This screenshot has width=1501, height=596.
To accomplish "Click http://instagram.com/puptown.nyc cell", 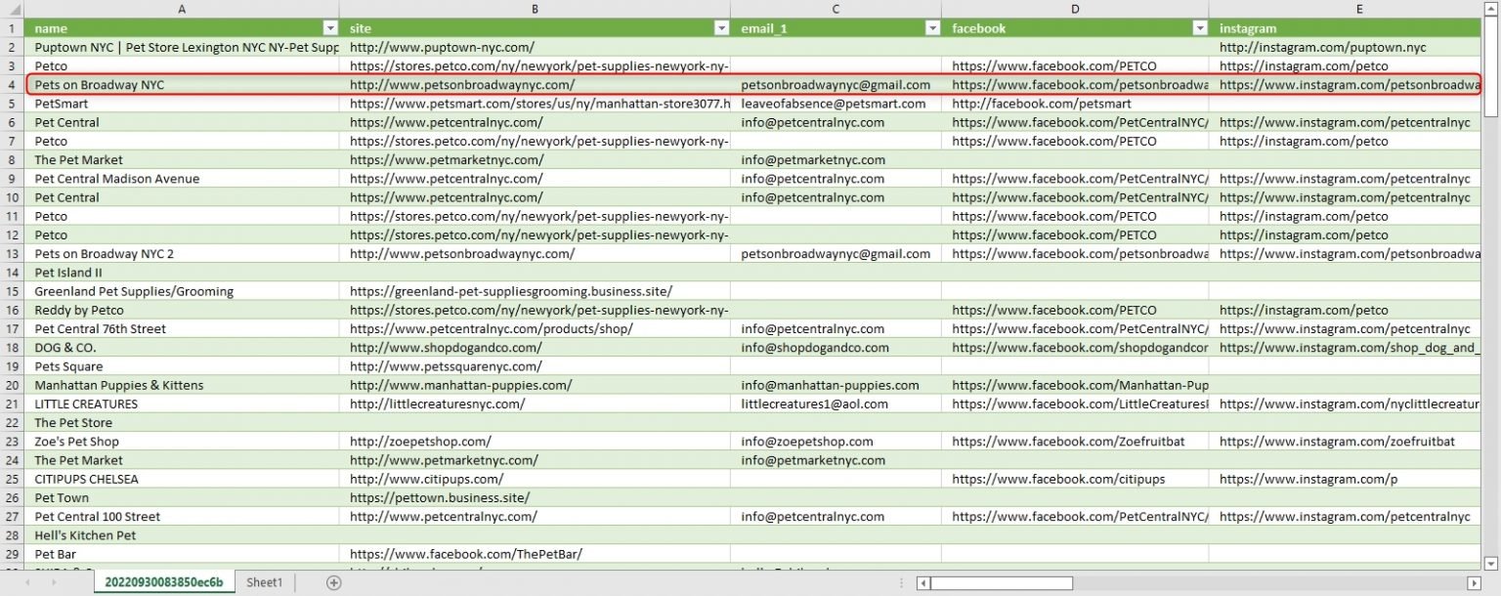I will 1347,47.
